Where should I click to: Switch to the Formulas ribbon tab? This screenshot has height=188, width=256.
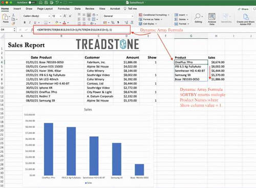point(63,9)
